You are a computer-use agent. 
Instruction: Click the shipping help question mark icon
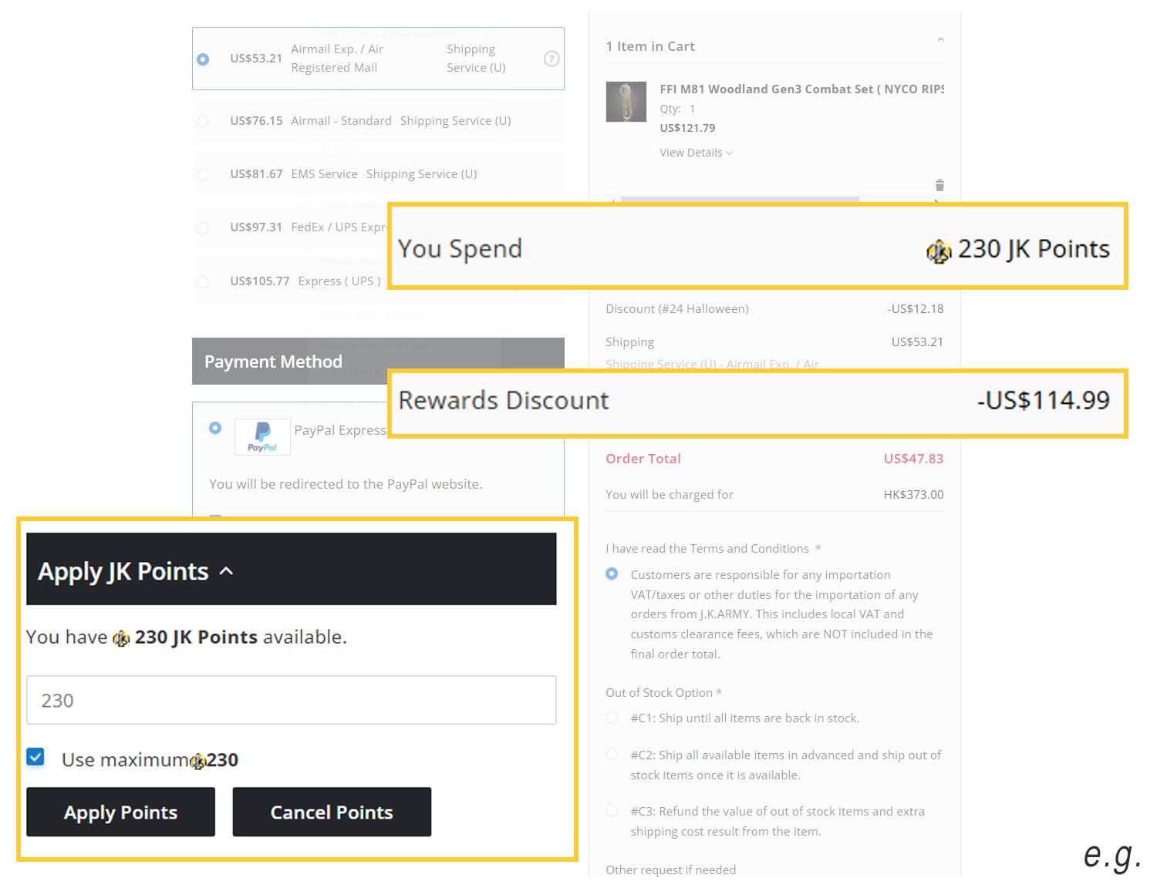[552, 59]
